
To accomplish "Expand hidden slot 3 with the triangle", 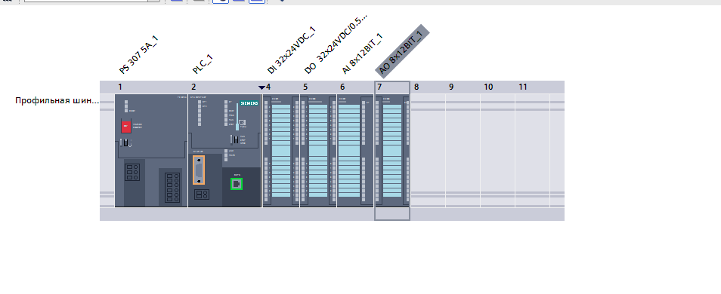I will tap(261, 87).
